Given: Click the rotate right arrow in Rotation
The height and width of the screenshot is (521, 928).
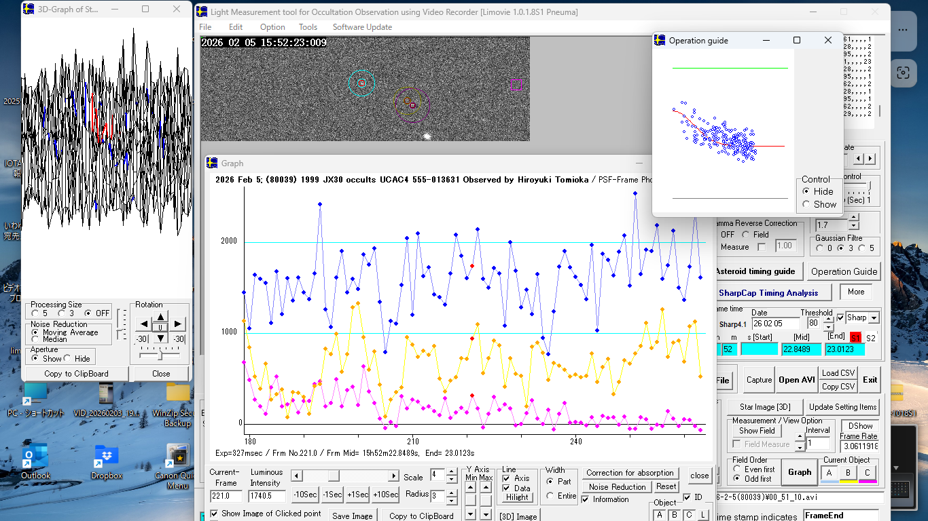Looking at the screenshot, I should click(177, 324).
